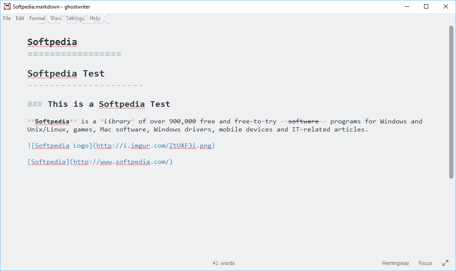Click the full screen arrows icon

pyautogui.click(x=445, y=263)
